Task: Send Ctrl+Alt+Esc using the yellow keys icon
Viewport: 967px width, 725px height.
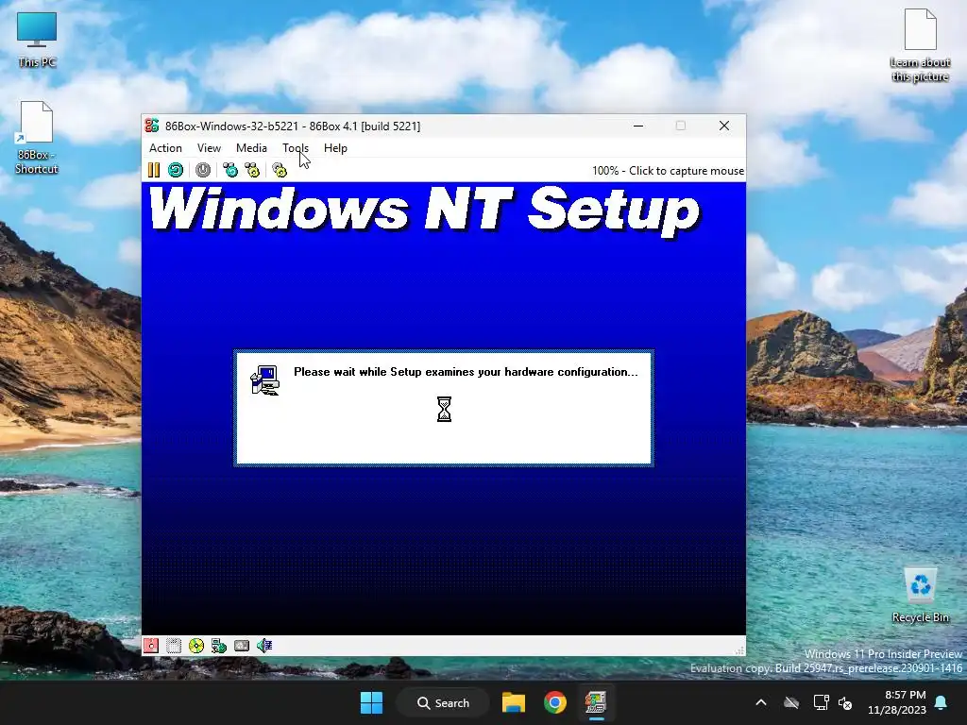Action: pos(252,170)
